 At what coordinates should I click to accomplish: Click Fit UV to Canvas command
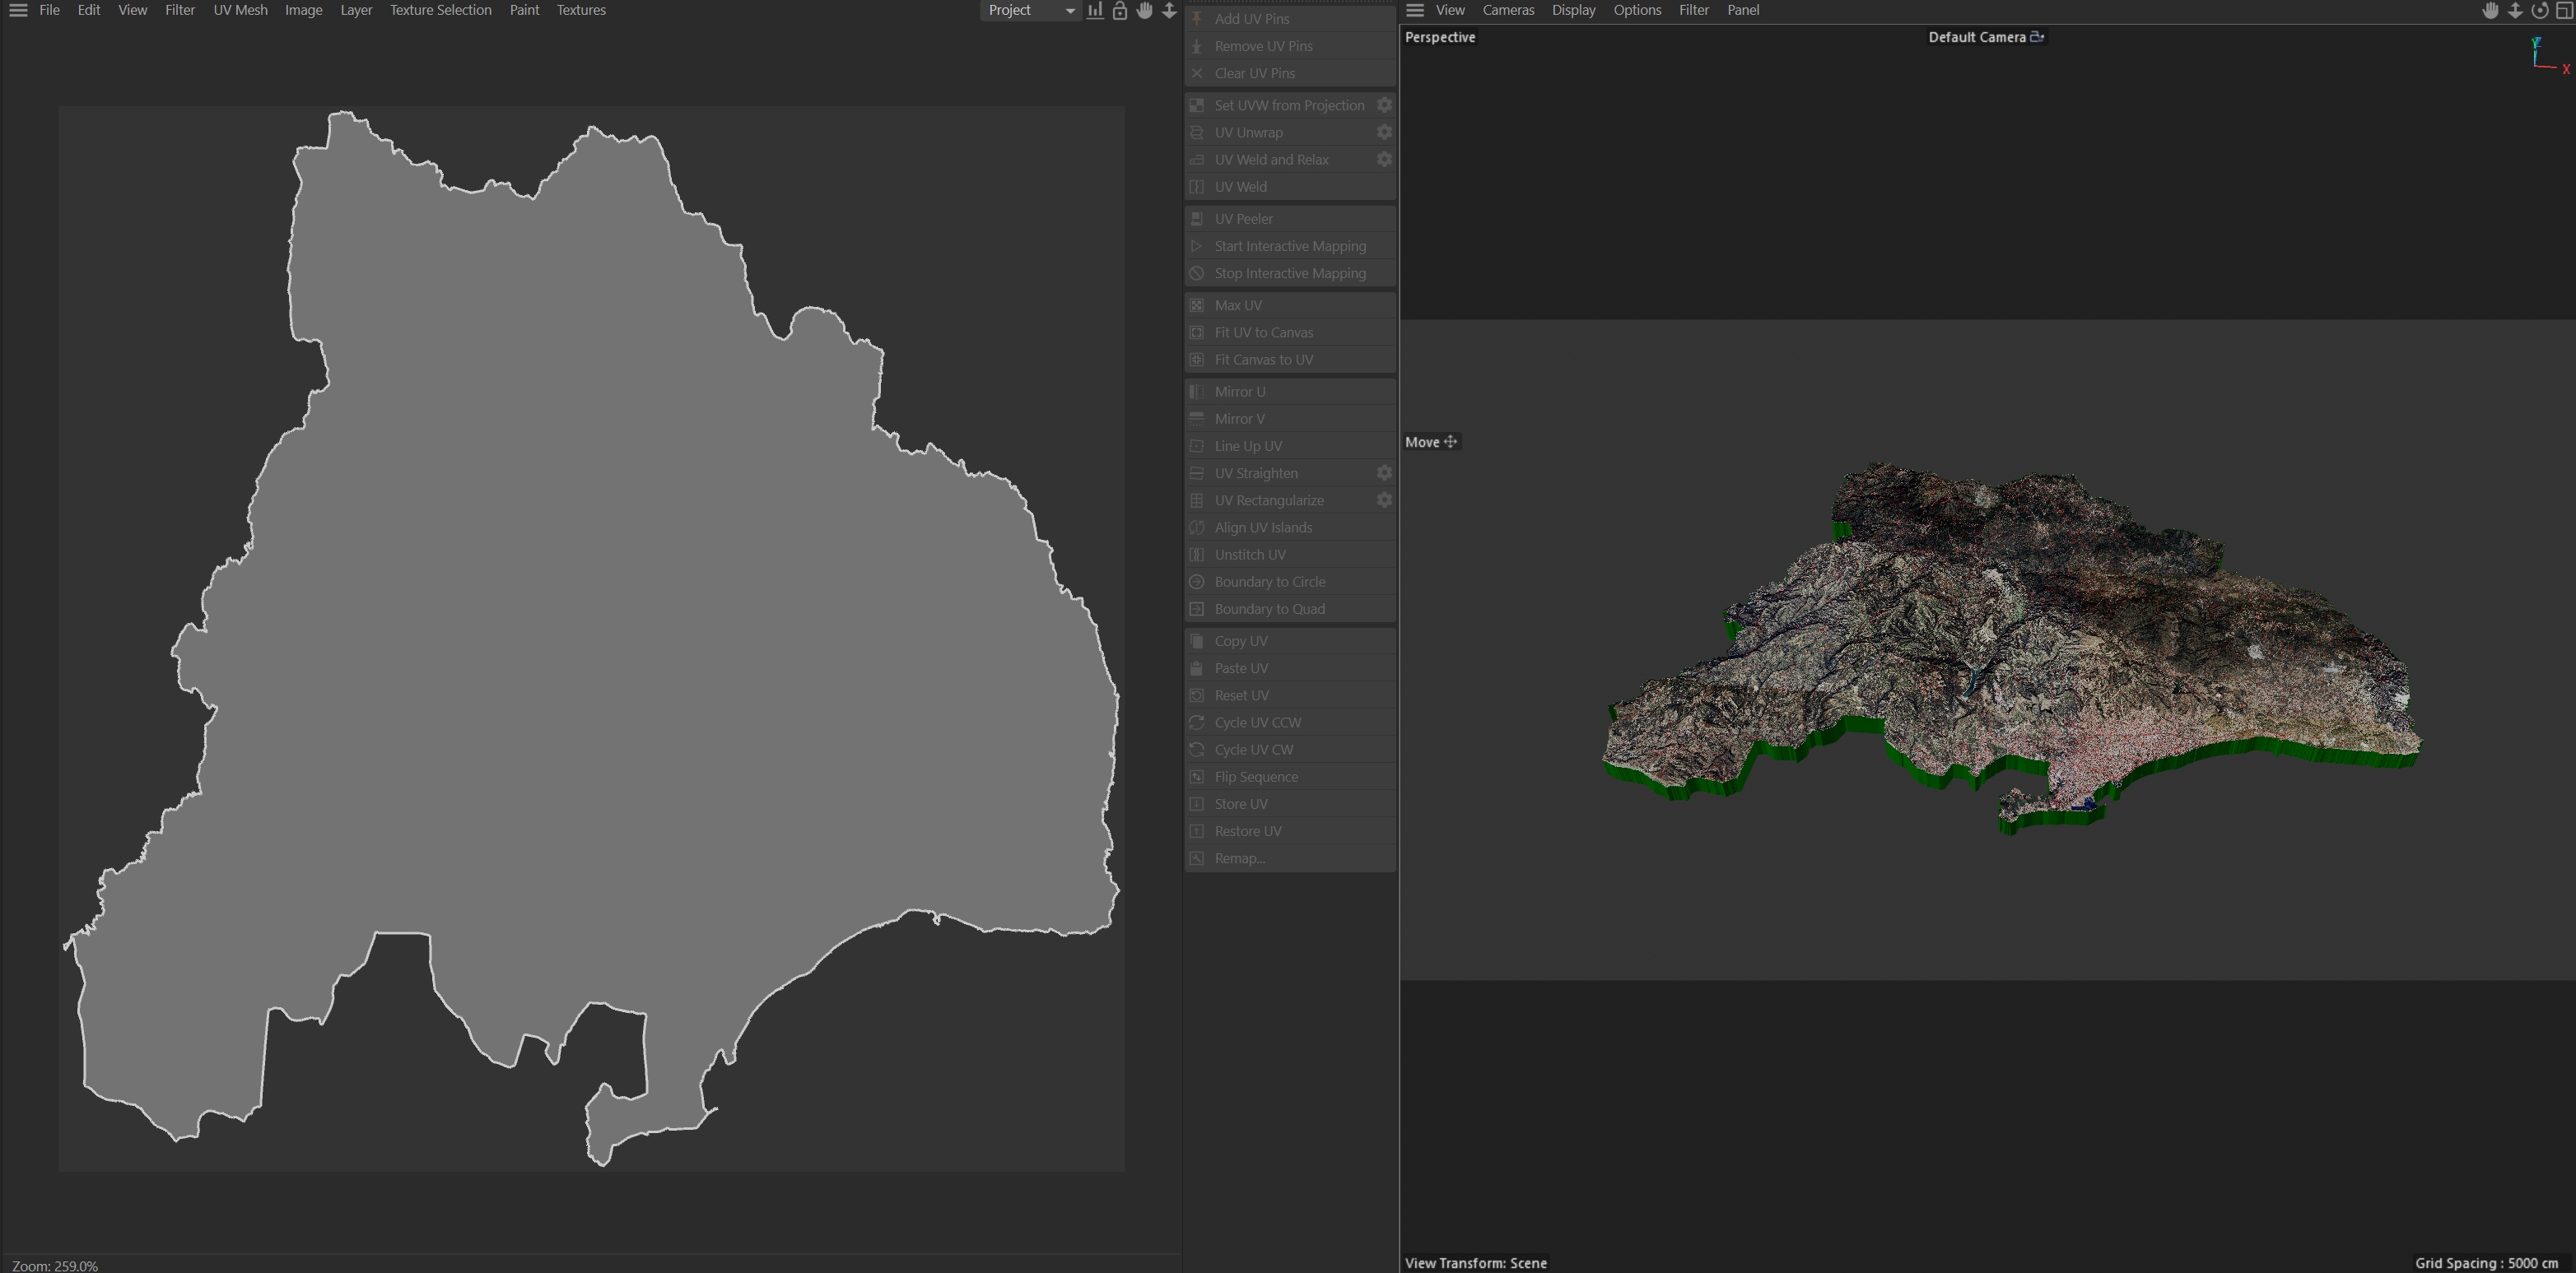[x=1263, y=332]
